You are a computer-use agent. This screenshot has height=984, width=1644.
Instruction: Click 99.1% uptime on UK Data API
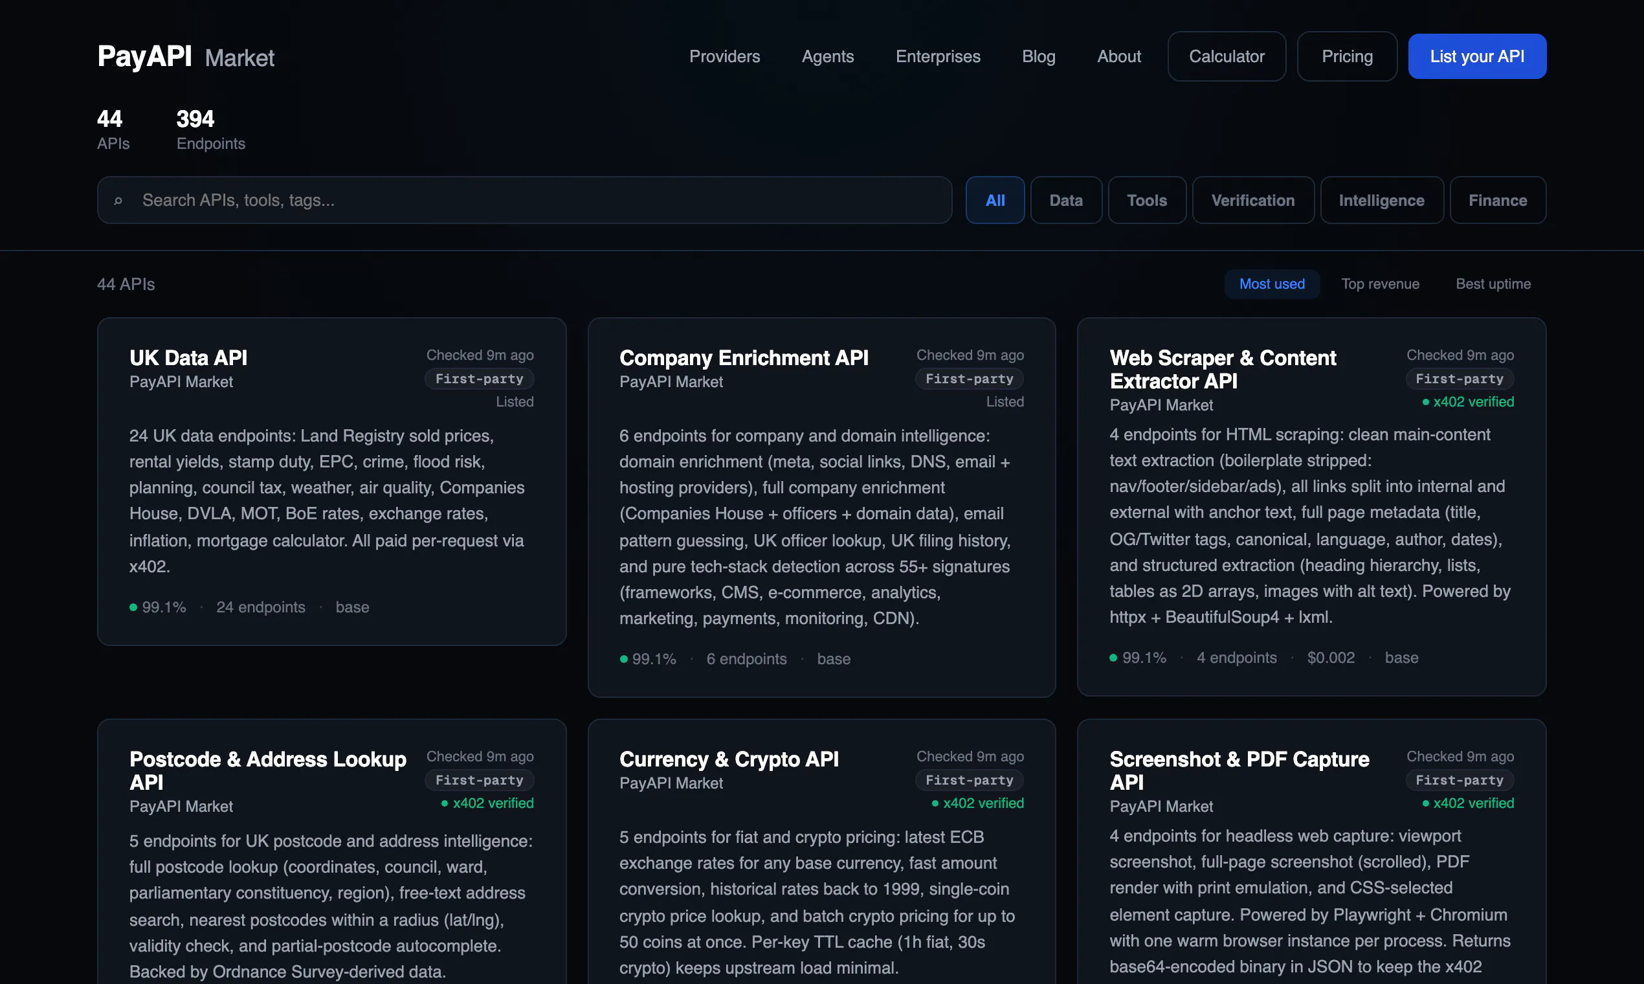(x=158, y=607)
